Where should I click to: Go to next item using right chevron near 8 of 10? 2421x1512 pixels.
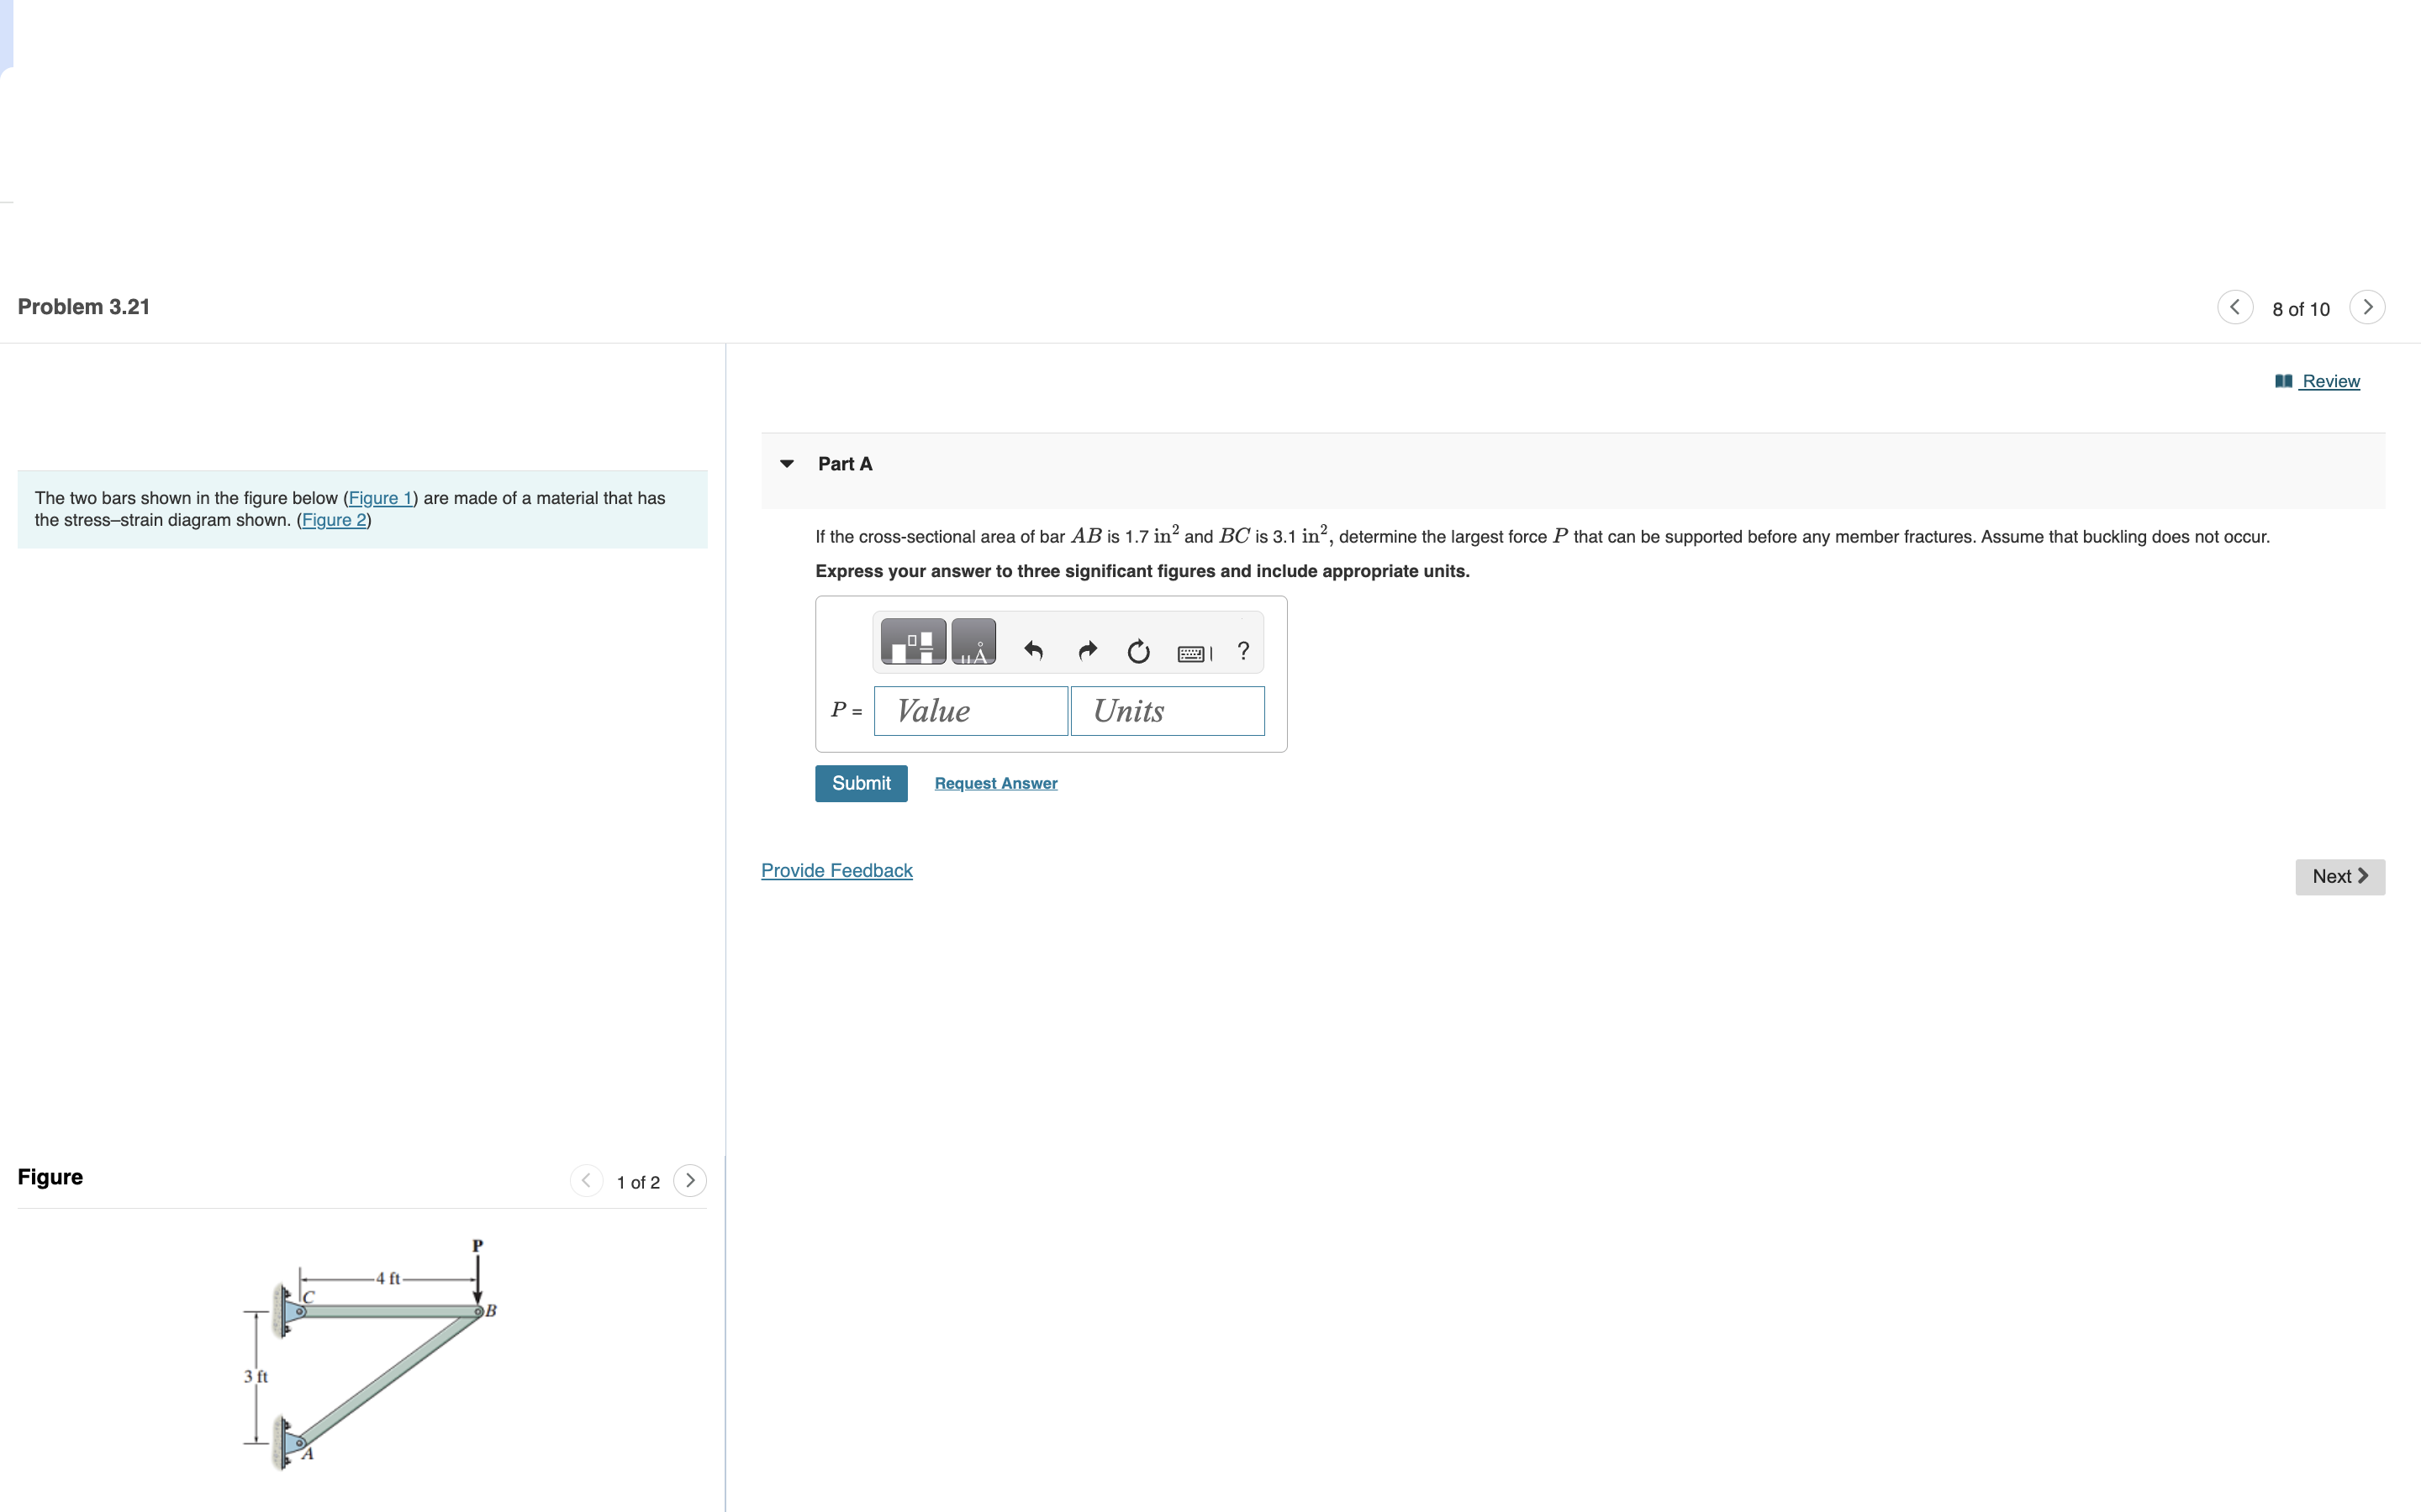point(2367,307)
